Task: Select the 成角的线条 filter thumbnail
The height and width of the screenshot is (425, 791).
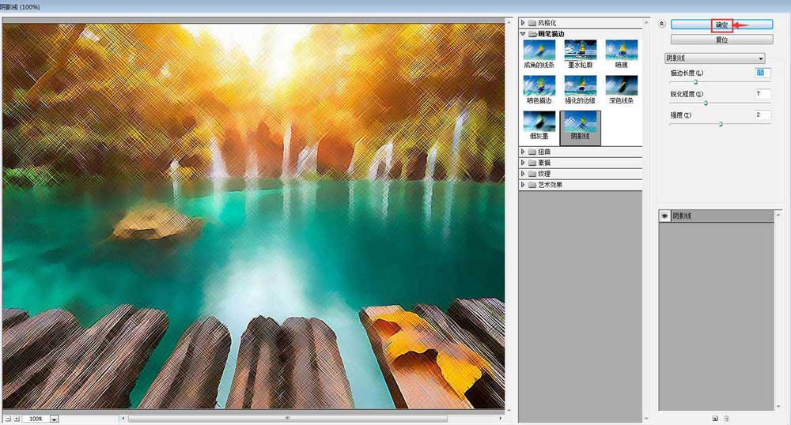Action: (539, 54)
